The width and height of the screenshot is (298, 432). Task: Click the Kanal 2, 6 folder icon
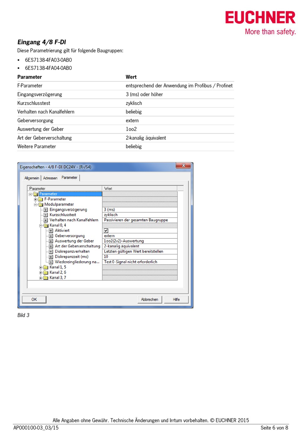[x=46, y=273]
